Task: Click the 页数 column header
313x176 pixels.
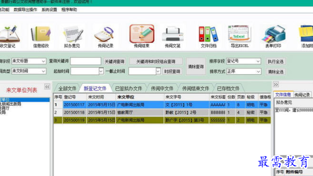Action: coord(241,97)
